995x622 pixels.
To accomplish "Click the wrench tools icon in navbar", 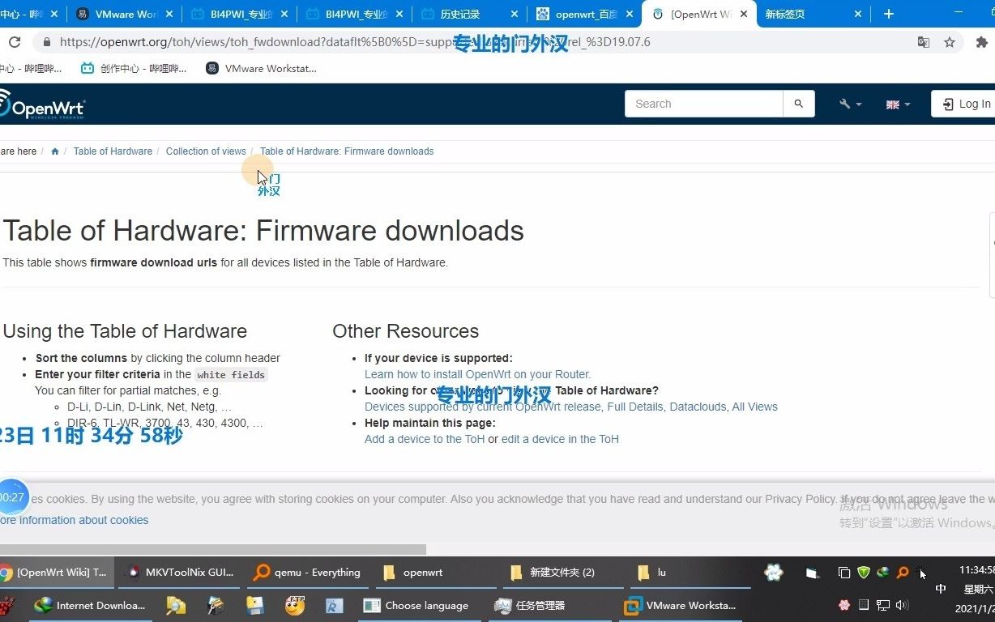I will (846, 104).
